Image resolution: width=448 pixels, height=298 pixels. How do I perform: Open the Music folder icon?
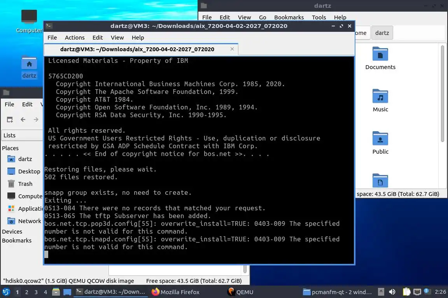click(380, 100)
